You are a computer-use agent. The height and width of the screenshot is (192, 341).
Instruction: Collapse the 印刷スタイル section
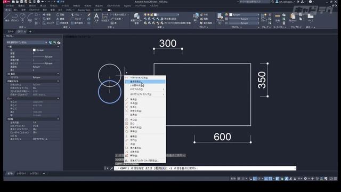58,81
